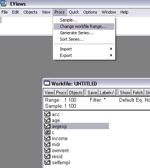The height and width of the screenshot is (168, 150).
Task: Open the View menu in menu bar
Action: 46,12
